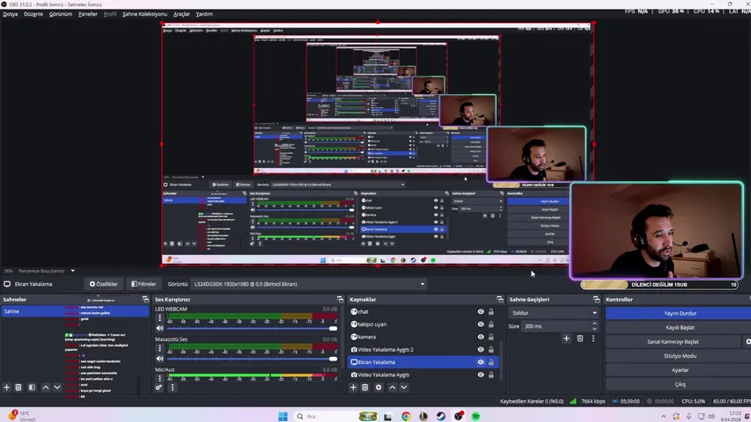Add a new source in Kaynaklar panel

(x=353, y=387)
